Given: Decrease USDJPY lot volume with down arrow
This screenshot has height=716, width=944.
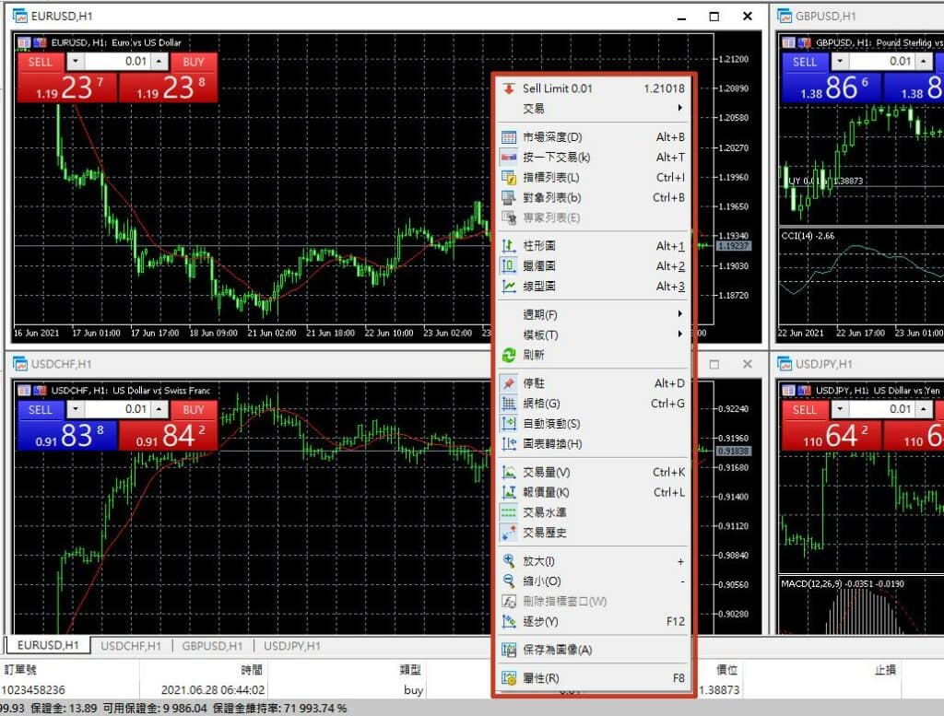Looking at the screenshot, I should click(840, 409).
